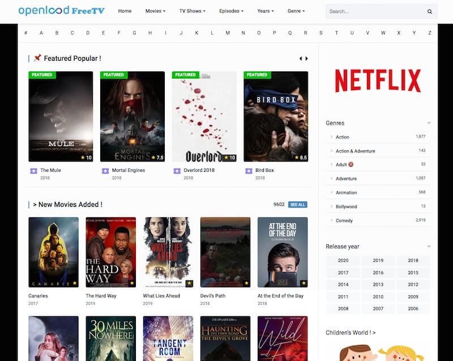Viewport: 453px width, 361px height.
Task: Collapse the Release year section arrow
Action: point(429,247)
